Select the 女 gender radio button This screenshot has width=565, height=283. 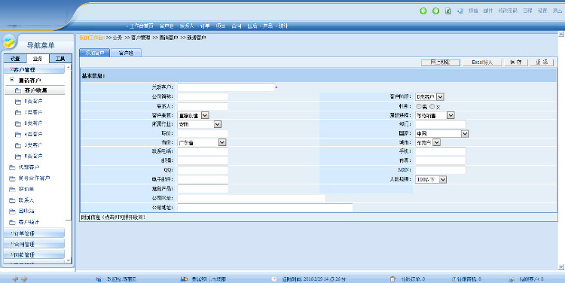tap(432, 107)
